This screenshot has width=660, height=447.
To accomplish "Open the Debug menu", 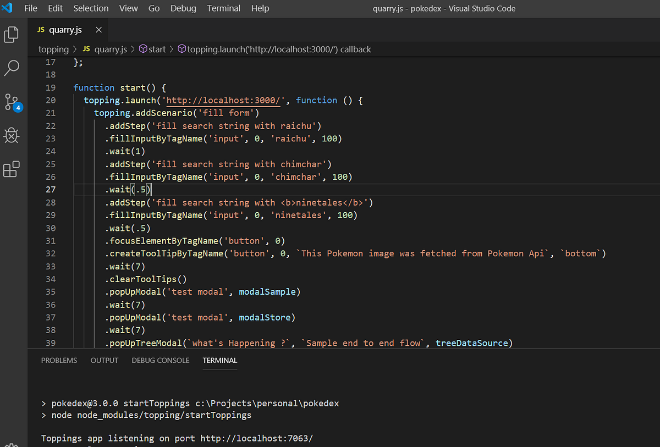I will [x=183, y=8].
